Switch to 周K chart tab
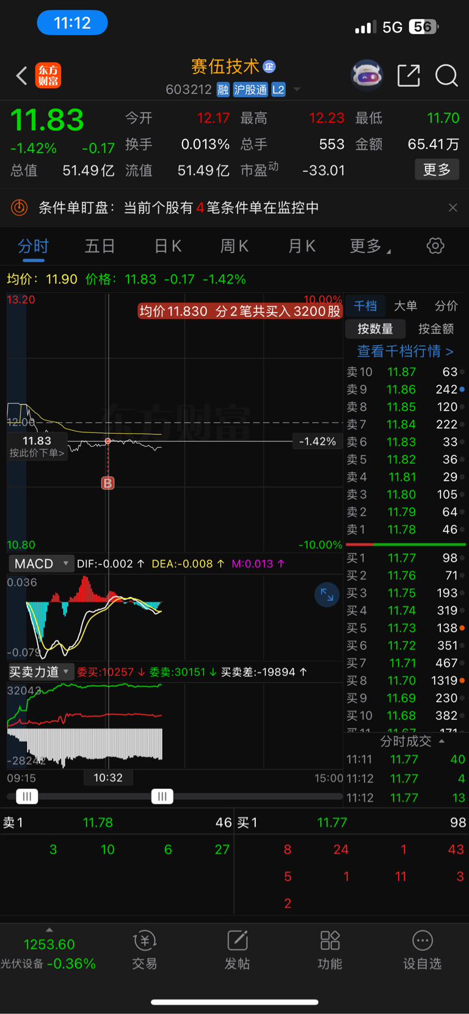This screenshot has height=1014, width=469. tap(234, 246)
